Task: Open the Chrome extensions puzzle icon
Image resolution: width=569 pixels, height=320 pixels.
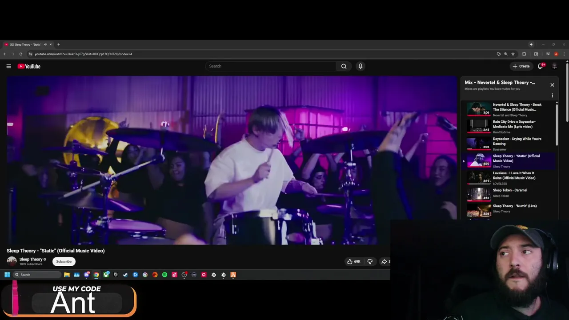Action: point(524,54)
